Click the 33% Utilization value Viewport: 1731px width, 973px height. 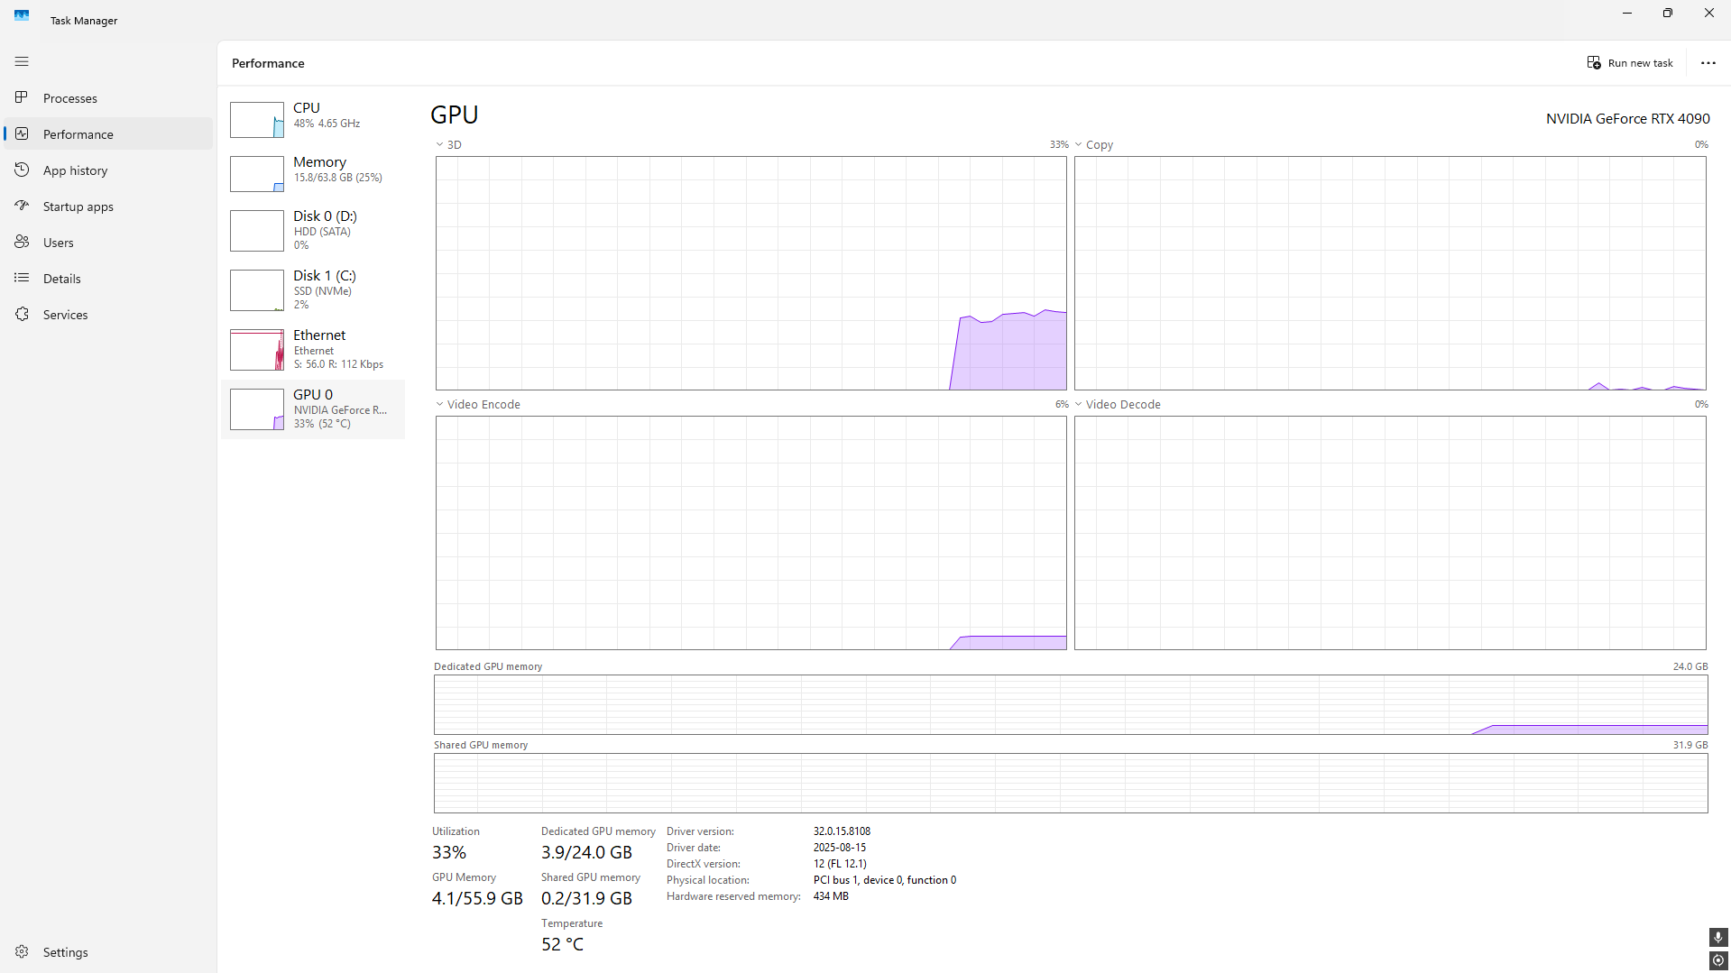449,852
